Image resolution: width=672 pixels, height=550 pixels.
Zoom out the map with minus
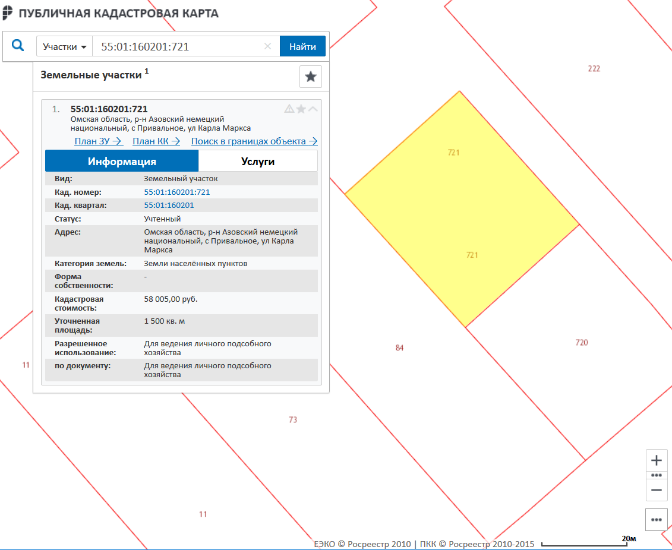pyautogui.click(x=657, y=490)
